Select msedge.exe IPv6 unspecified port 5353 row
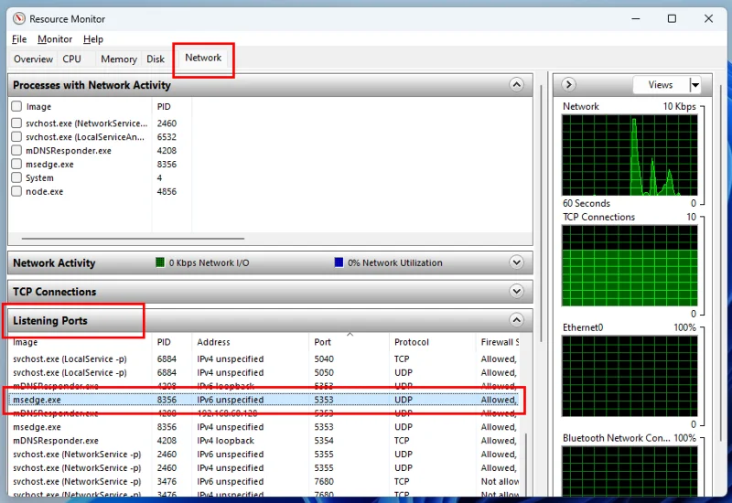The width and height of the screenshot is (732, 503). 264,400
